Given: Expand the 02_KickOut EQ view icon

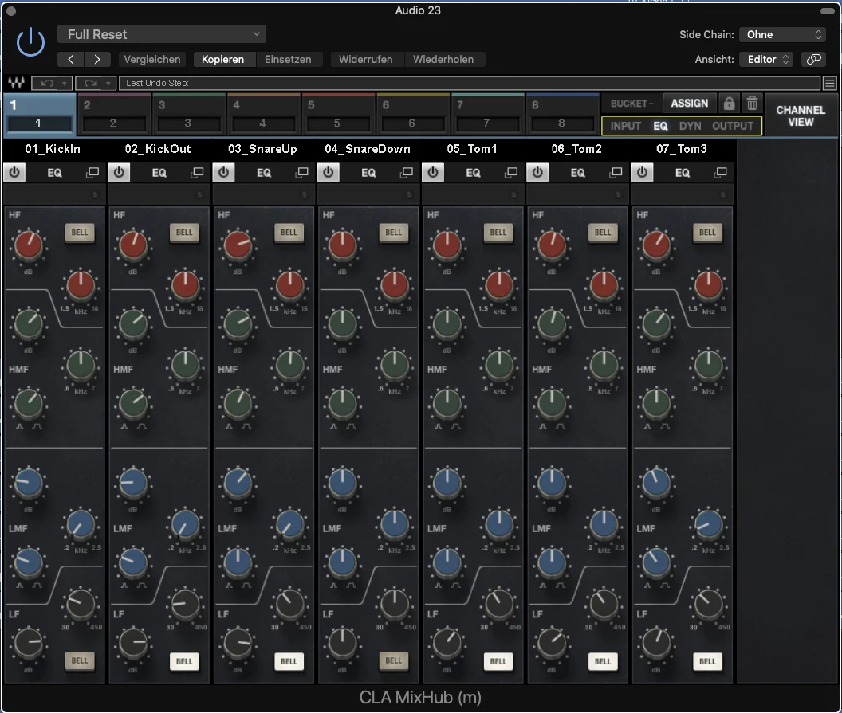Looking at the screenshot, I should click(197, 173).
